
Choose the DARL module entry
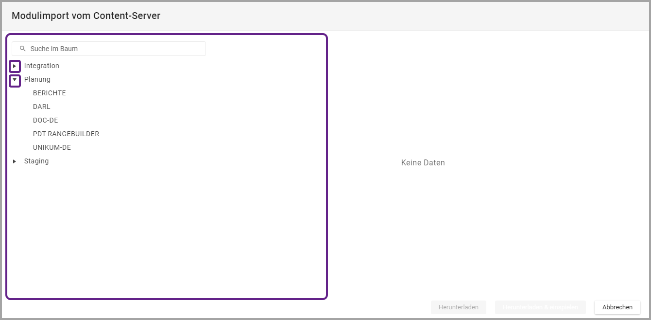pos(42,107)
